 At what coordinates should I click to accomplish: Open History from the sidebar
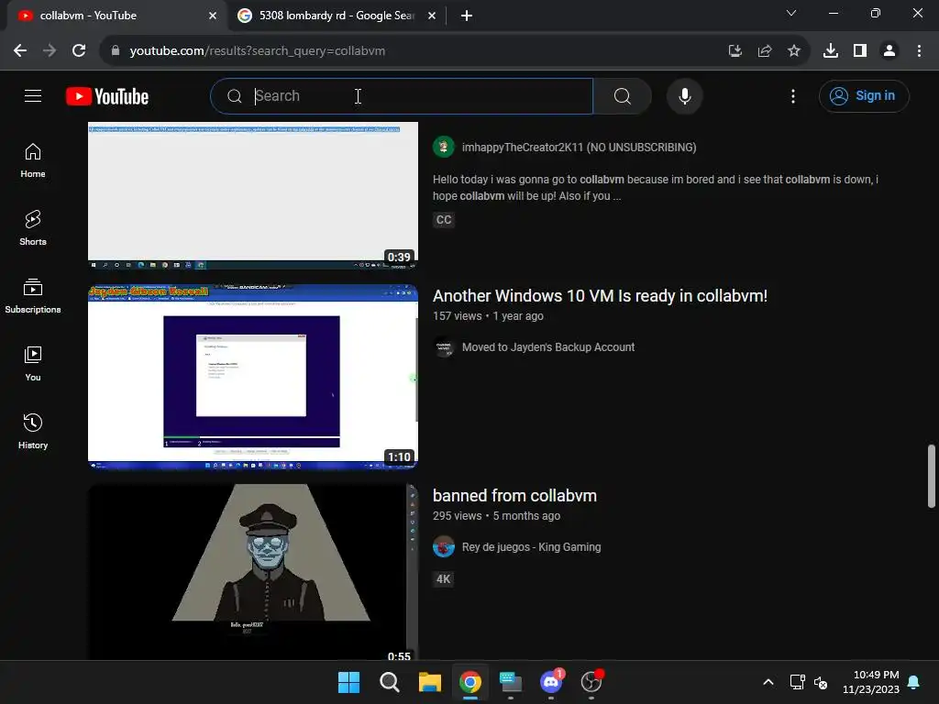coord(33,431)
